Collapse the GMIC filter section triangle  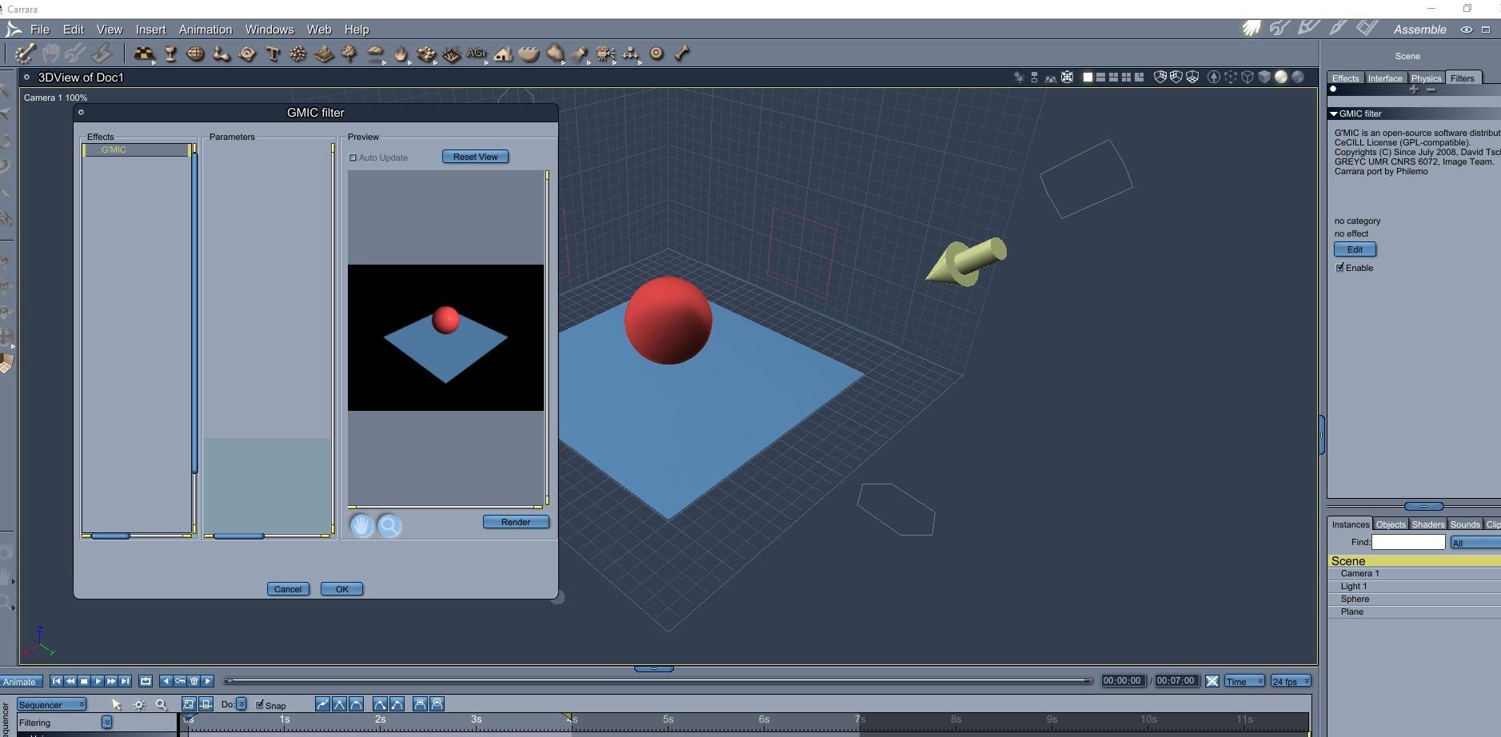(x=1334, y=114)
